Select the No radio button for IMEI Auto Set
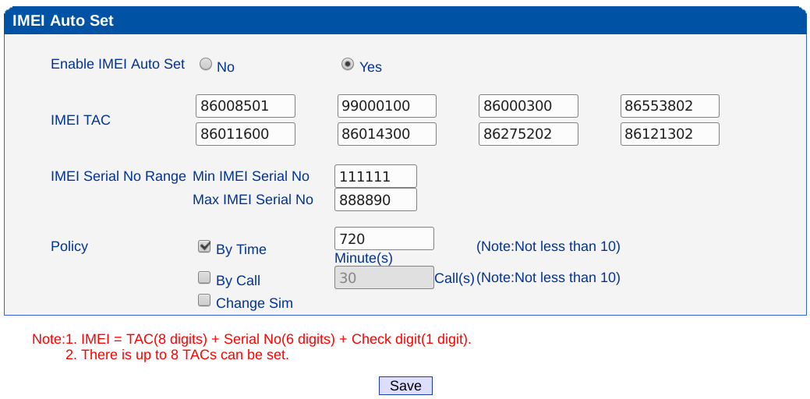 click(x=206, y=65)
